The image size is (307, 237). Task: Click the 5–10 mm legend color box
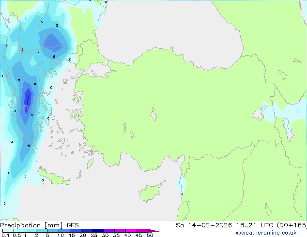pyautogui.click(x=53, y=231)
